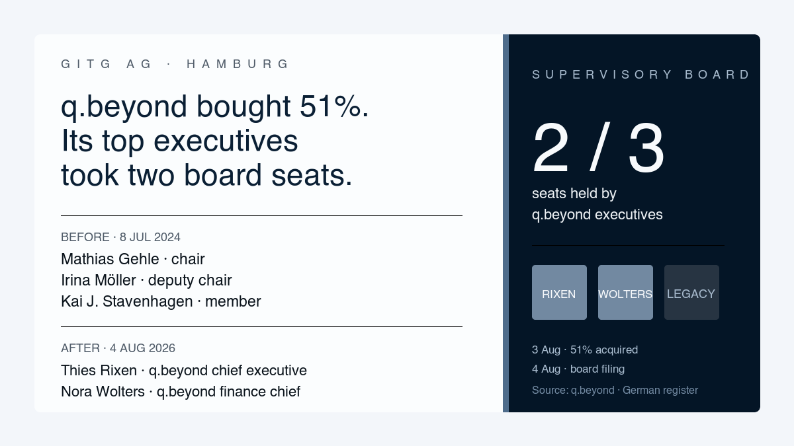Select the SUPERVISORY BOARD heading
This screenshot has width=794, height=446.
640,75
